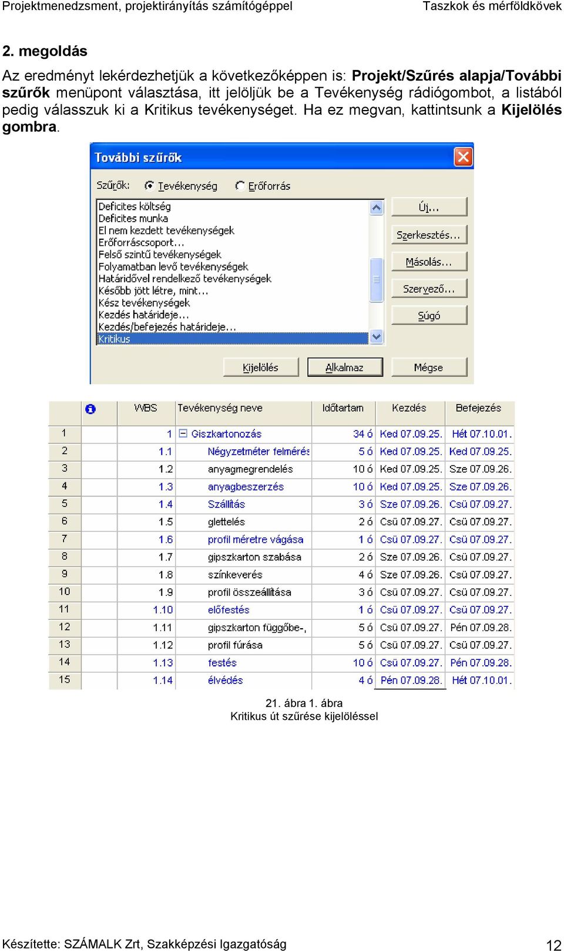
Task: Select Folyamatban levő tevékenységek filter
Action: coord(173,266)
